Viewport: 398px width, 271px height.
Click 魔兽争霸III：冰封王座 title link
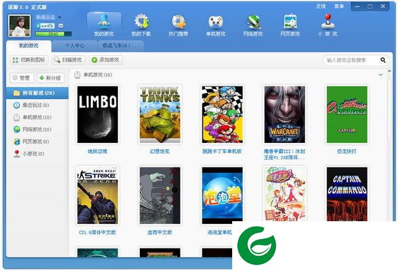[x=285, y=154]
